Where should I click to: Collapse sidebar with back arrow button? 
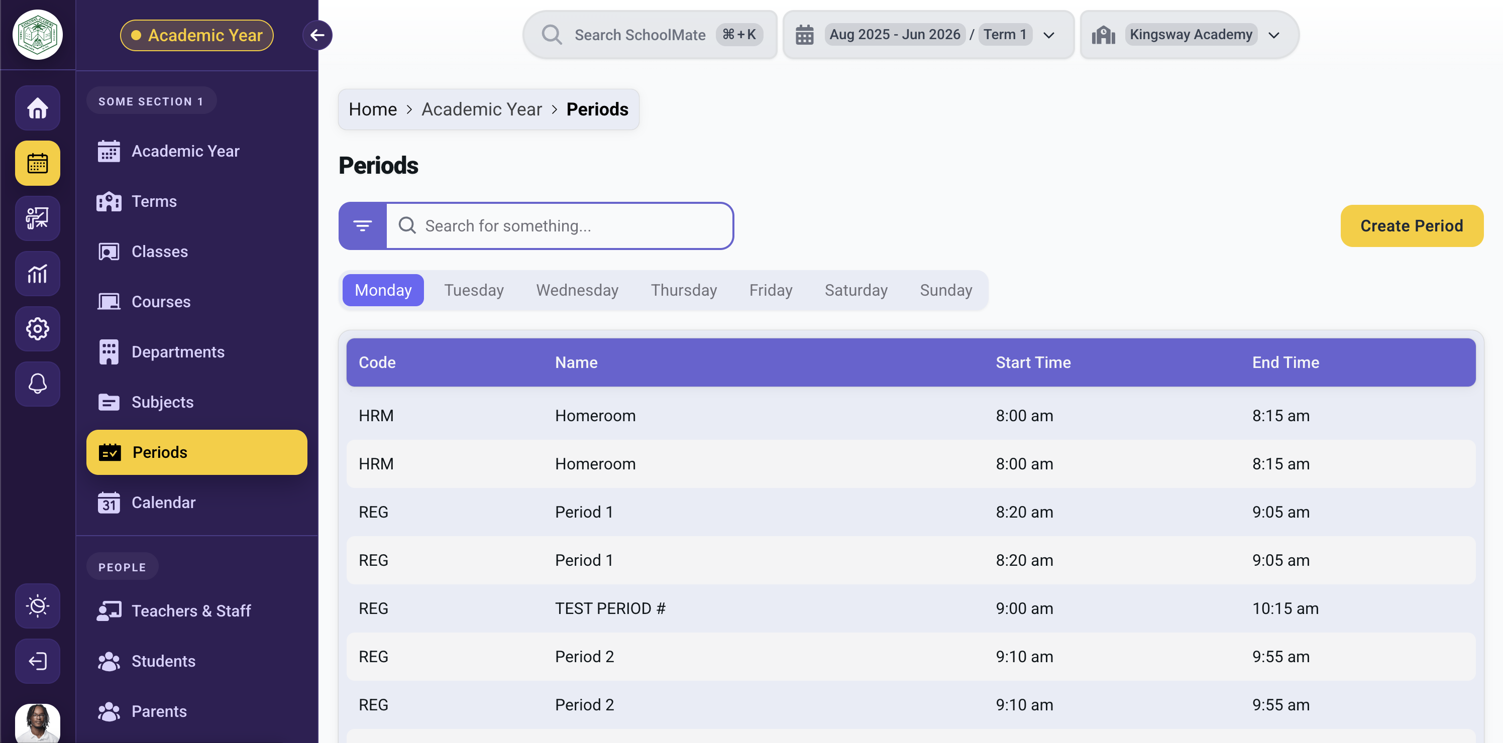317,35
